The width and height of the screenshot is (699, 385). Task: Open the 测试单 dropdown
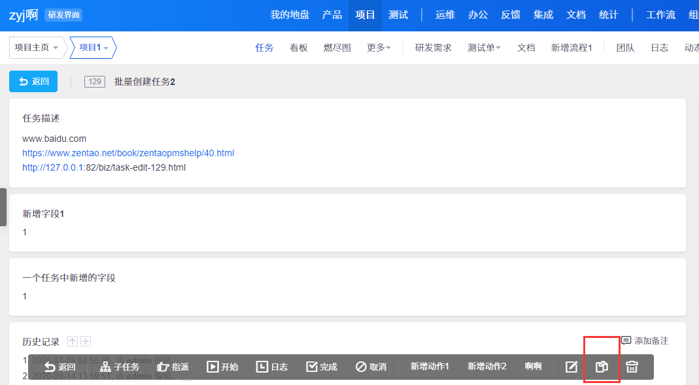pos(484,48)
